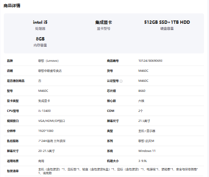Viewport: 209px width, 177px height.
Task: Click the 核心数 row label
Action: 111,101
